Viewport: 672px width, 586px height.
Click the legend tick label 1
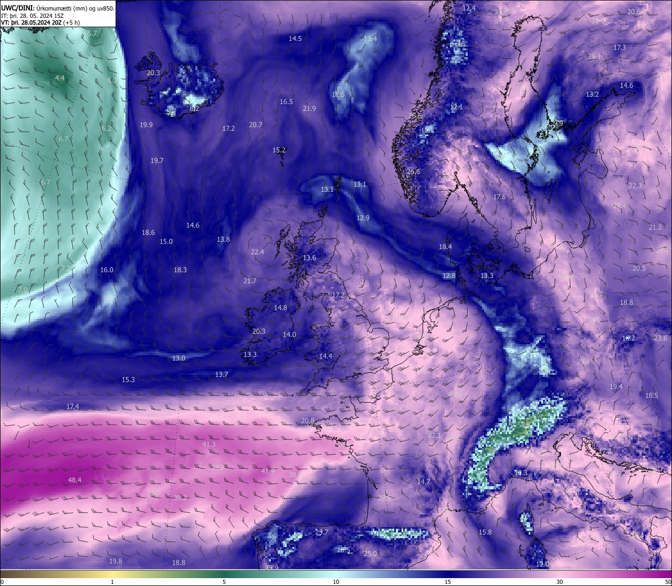coord(112,582)
